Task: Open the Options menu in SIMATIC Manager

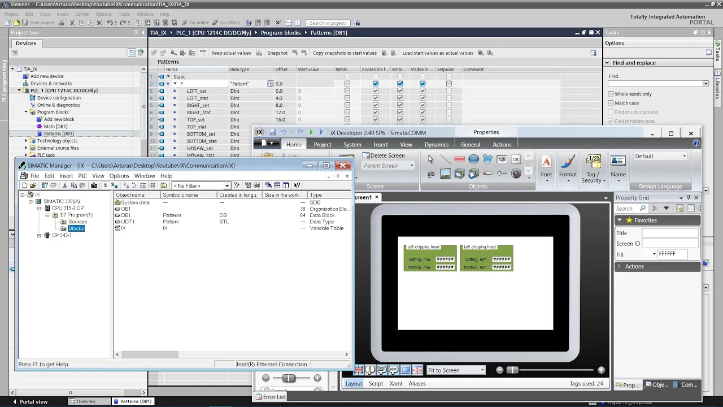Action: click(119, 176)
